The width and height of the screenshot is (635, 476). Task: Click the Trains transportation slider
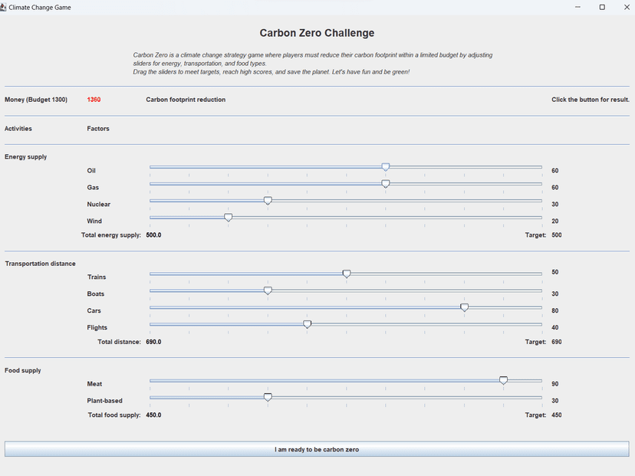coord(347,273)
